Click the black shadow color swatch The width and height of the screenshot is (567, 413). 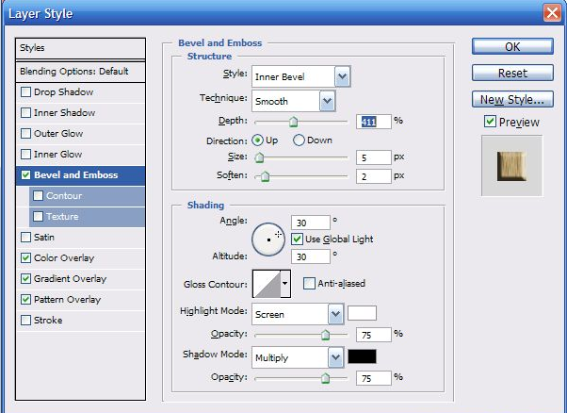[x=362, y=356]
